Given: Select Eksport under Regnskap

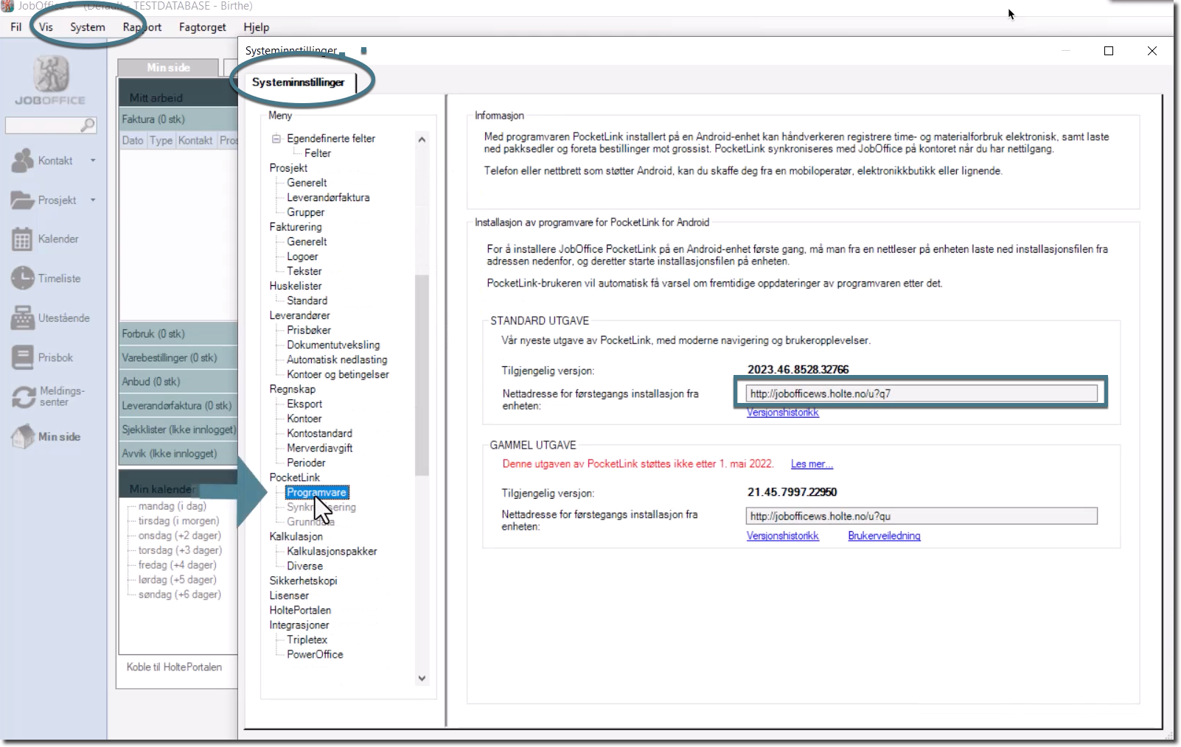Looking at the screenshot, I should [304, 404].
